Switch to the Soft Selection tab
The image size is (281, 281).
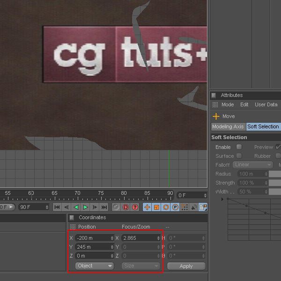click(263, 127)
